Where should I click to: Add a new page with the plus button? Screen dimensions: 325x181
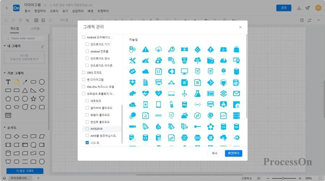(x=38, y=178)
